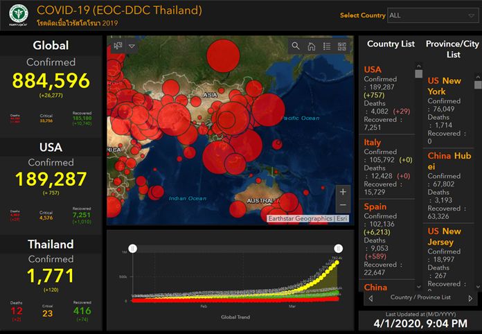482x334 pixels.
Task: Grab the left time-range slider handle
Action: [133, 248]
